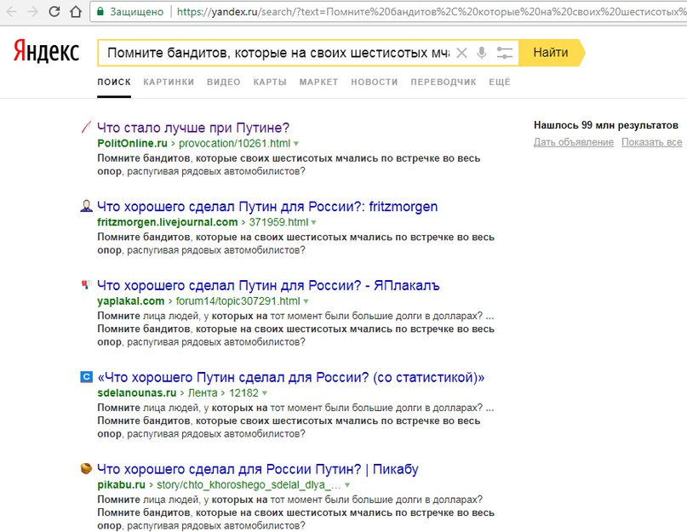Click the green padlock security icon

[x=100, y=11]
